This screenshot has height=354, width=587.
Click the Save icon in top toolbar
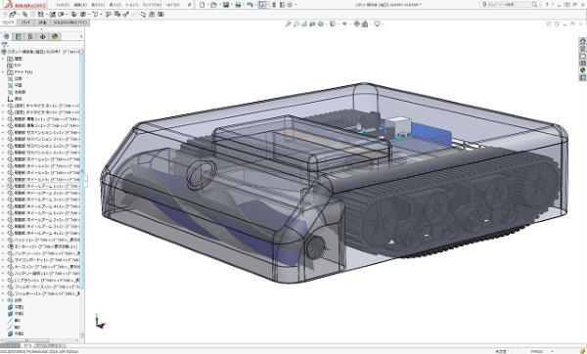[x=226, y=5]
